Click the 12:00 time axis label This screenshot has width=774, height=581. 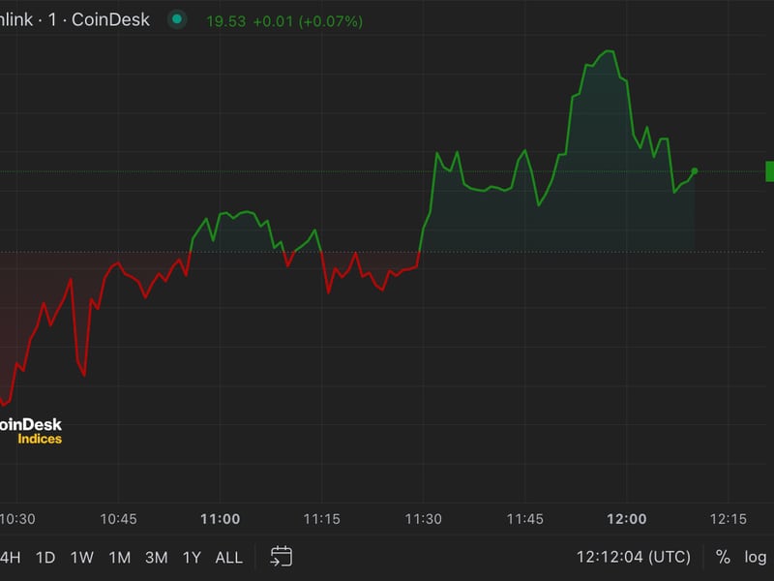tap(626, 519)
